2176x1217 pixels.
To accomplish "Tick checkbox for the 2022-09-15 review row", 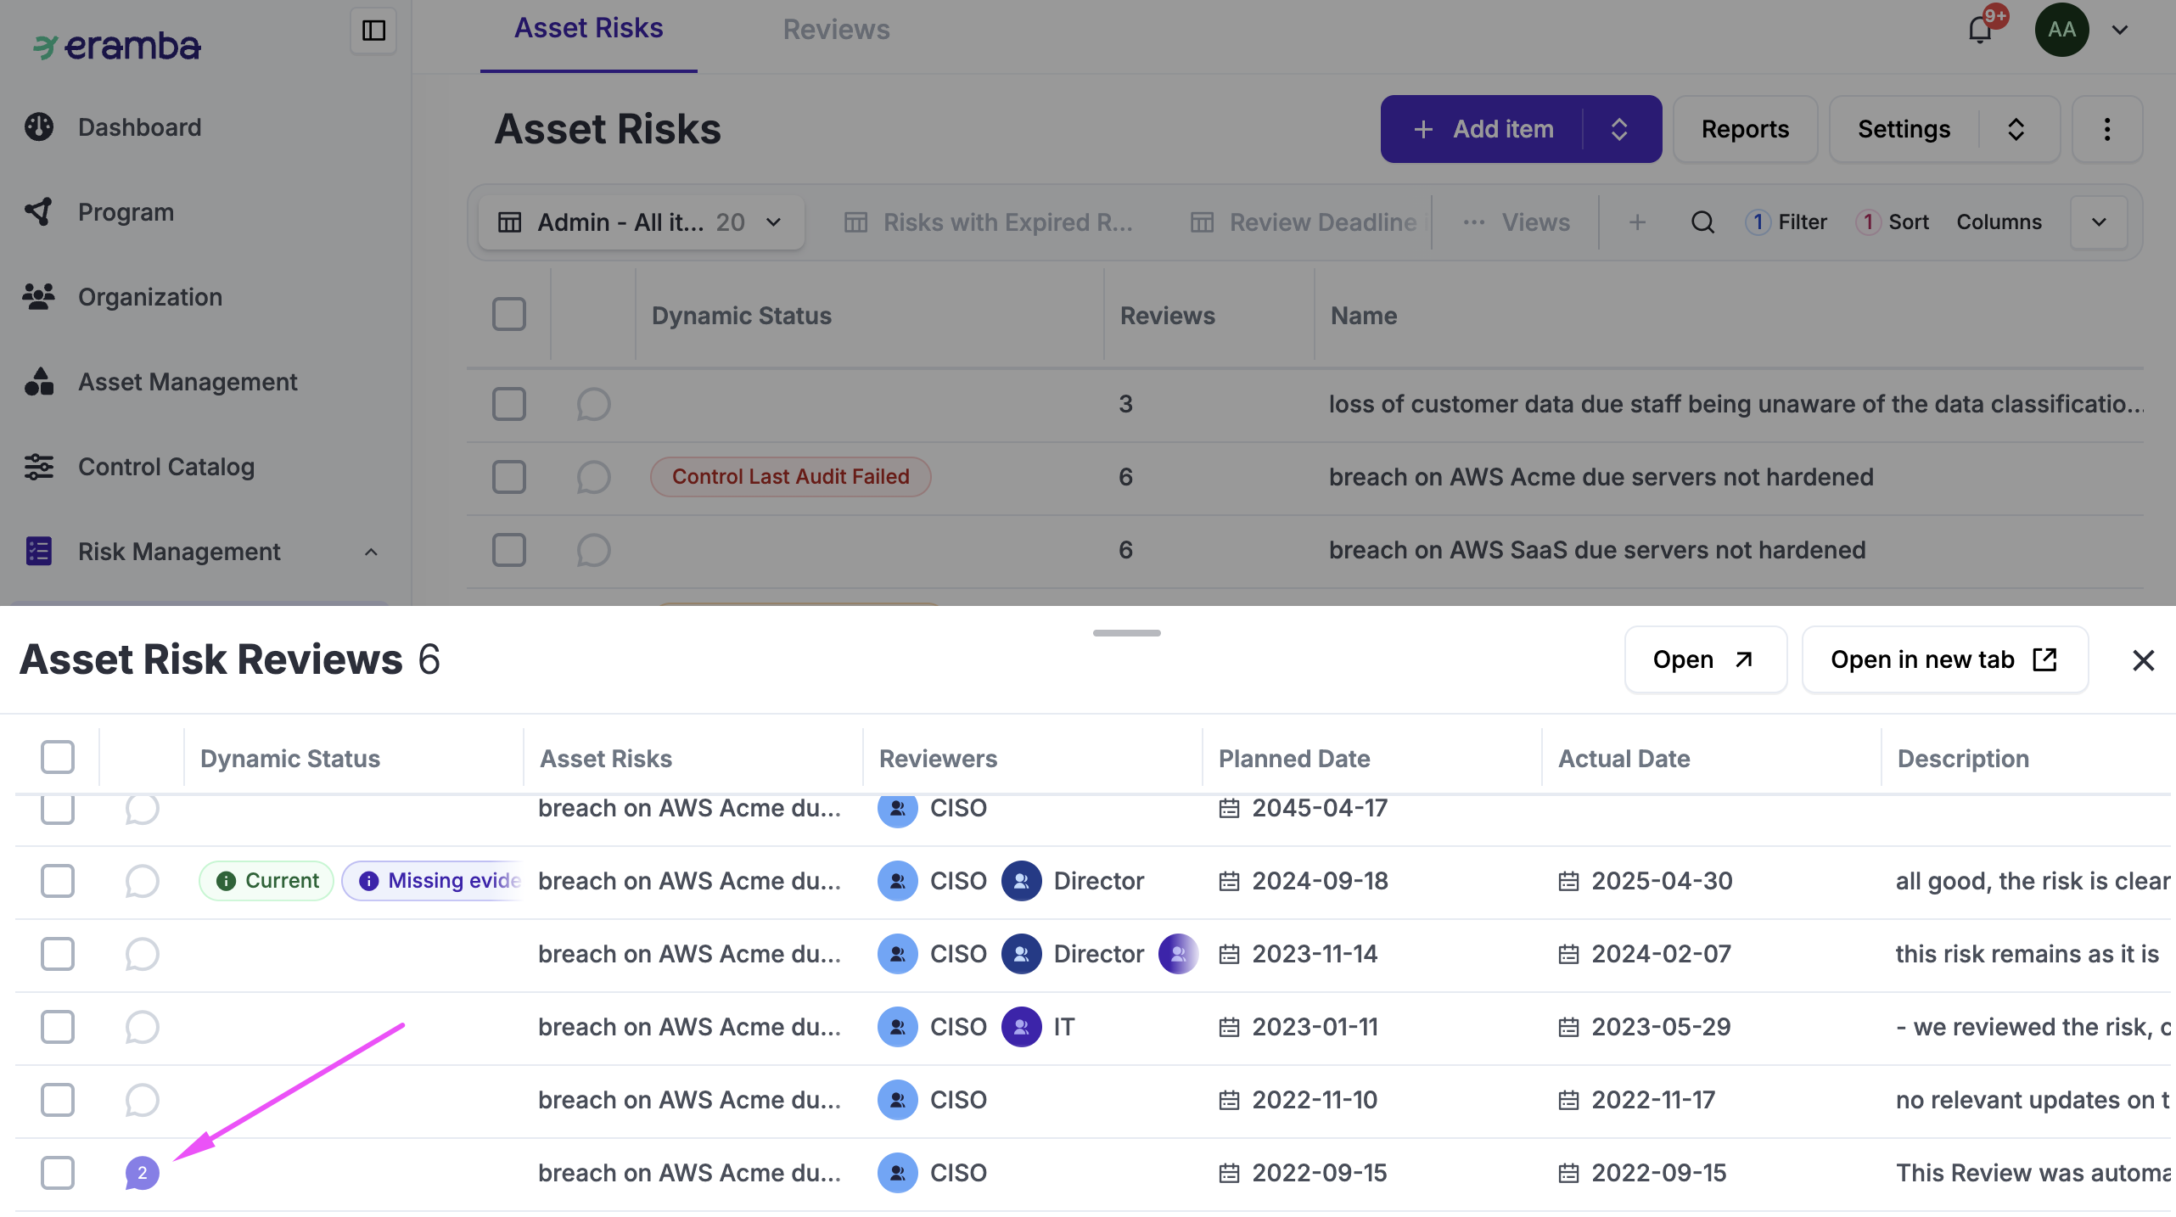I will 58,1173.
